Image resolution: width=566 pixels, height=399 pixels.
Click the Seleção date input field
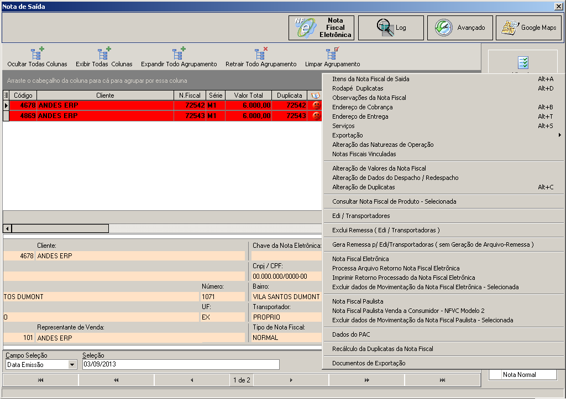[x=181, y=364]
